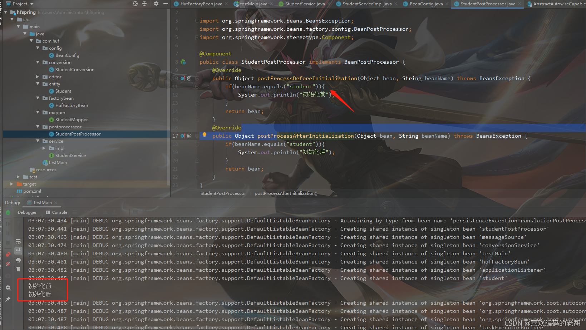Collapse the hfSpring root project node

(x=6, y=12)
